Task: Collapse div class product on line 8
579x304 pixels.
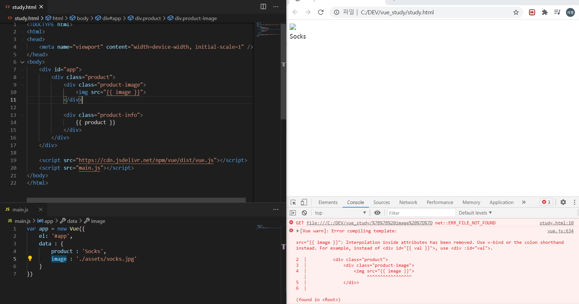Action: click(x=22, y=77)
